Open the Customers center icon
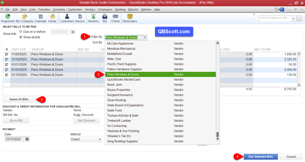Viewport: 305px width, 162px height. [67, 18]
